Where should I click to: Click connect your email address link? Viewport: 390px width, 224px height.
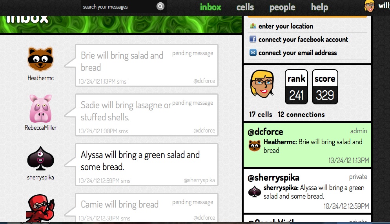pyautogui.click(x=297, y=53)
